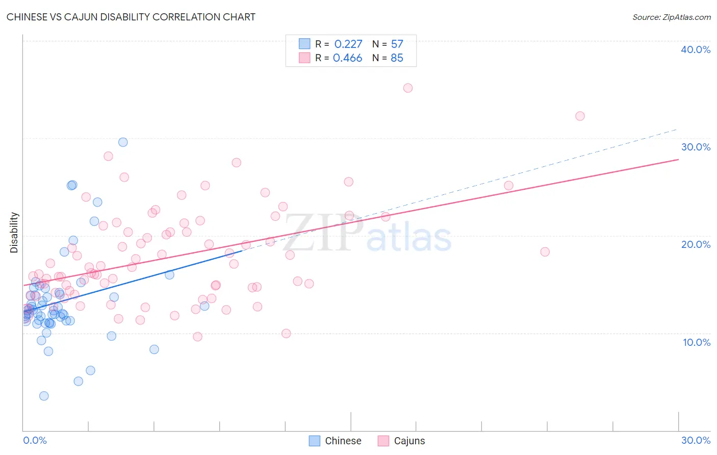Click the 40.0% y-axis tick label

click(x=696, y=49)
